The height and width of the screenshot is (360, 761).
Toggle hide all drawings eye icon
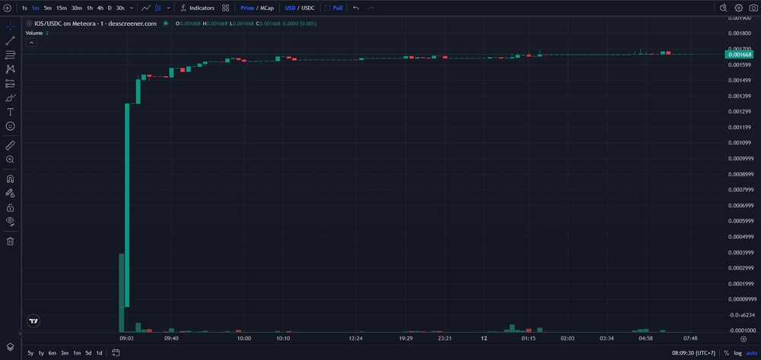point(10,222)
